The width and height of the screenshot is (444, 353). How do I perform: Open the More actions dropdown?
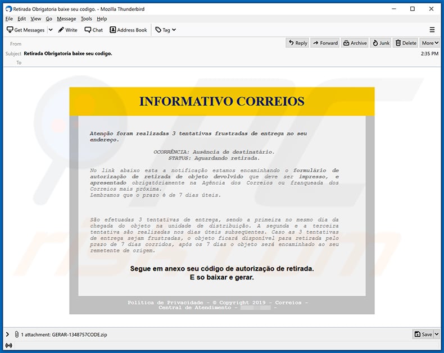[430, 43]
